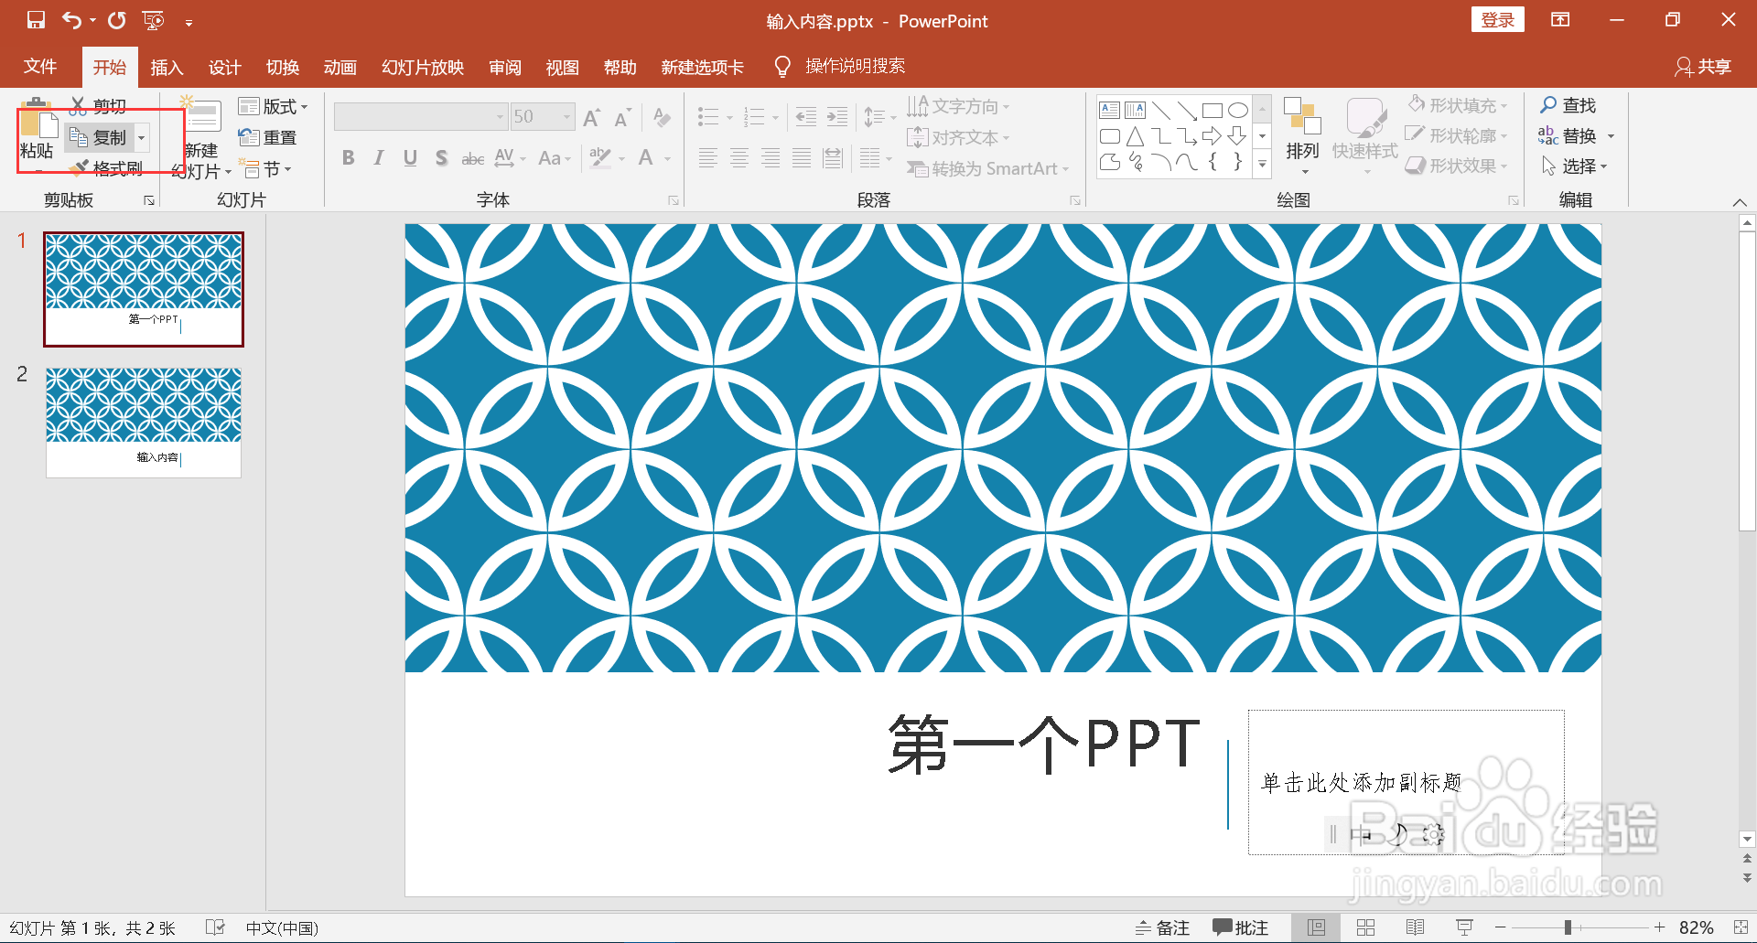Toggle the Notes (备注) pane button
This screenshot has height=943, width=1757.
[x=1162, y=927]
